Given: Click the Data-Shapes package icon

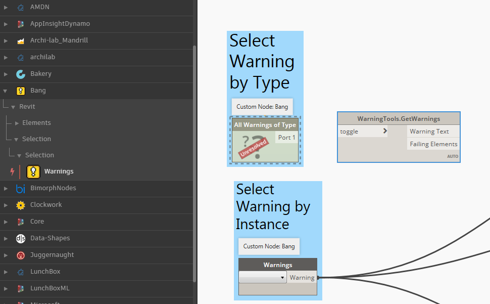Looking at the screenshot, I should pyautogui.click(x=21, y=239).
